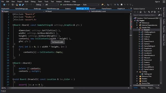Click the split editor plus icon

click(x=131, y=14)
